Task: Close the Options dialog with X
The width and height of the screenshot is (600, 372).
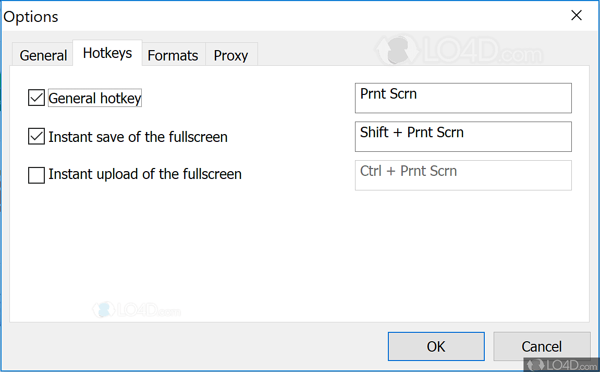Action: (576, 16)
